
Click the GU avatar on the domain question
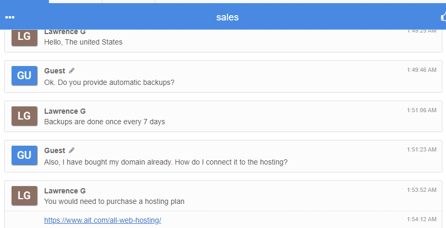pyautogui.click(x=25, y=155)
